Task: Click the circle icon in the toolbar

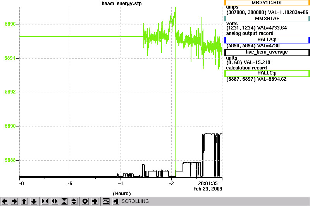Action: coord(85,201)
